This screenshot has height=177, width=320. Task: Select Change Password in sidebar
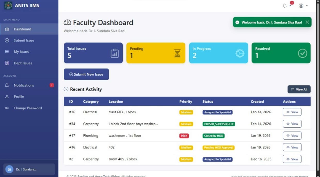pos(29,108)
